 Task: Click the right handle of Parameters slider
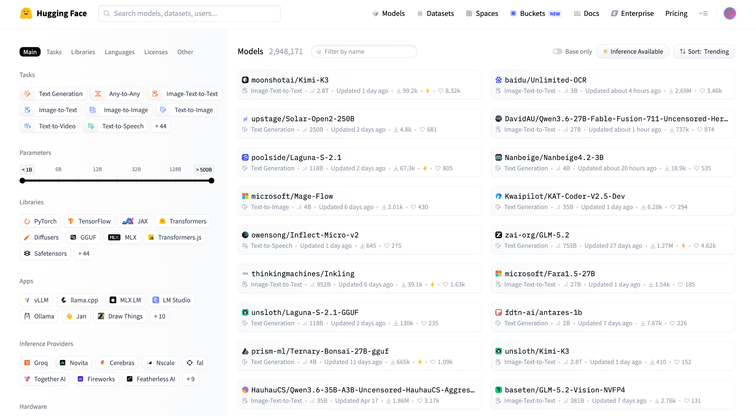pyautogui.click(x=212, y=181)
